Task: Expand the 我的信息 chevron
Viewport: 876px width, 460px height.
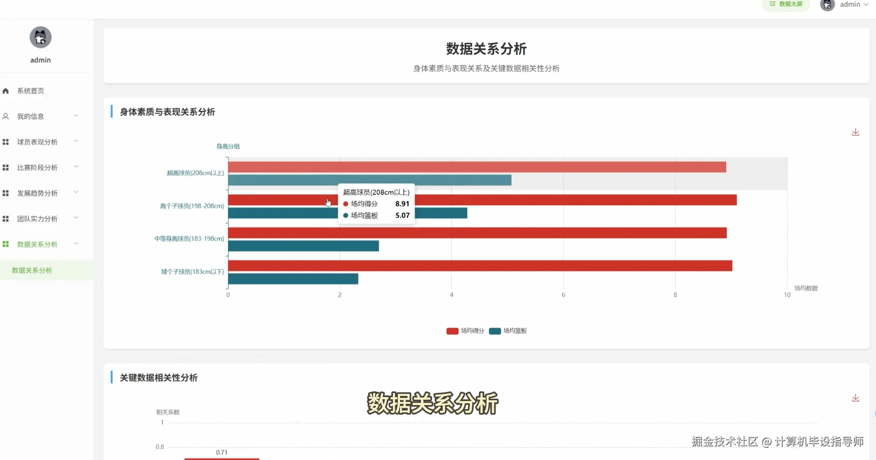Action: pos(76,116)
